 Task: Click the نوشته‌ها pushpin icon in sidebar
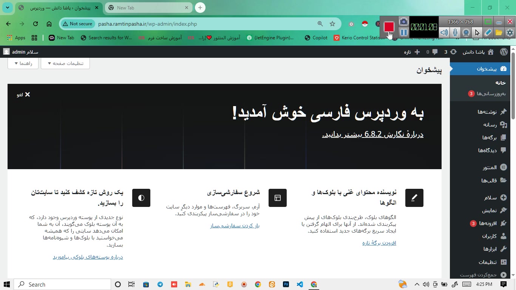click(503, 112)
